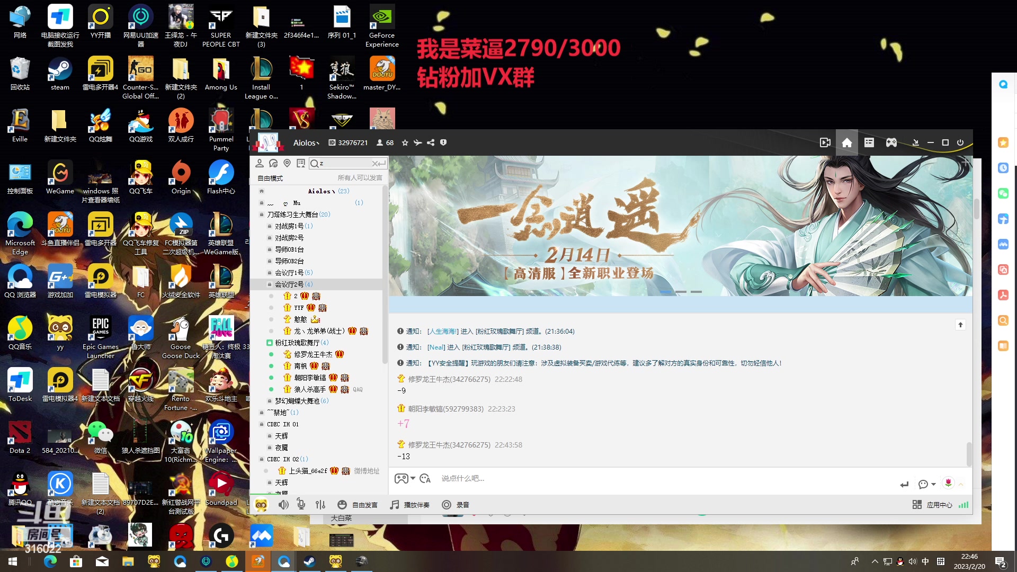The height and width of the screenshot is (572, 1017).
Task: Click the flower gift icon in chat box
Action: coord(948,482)
